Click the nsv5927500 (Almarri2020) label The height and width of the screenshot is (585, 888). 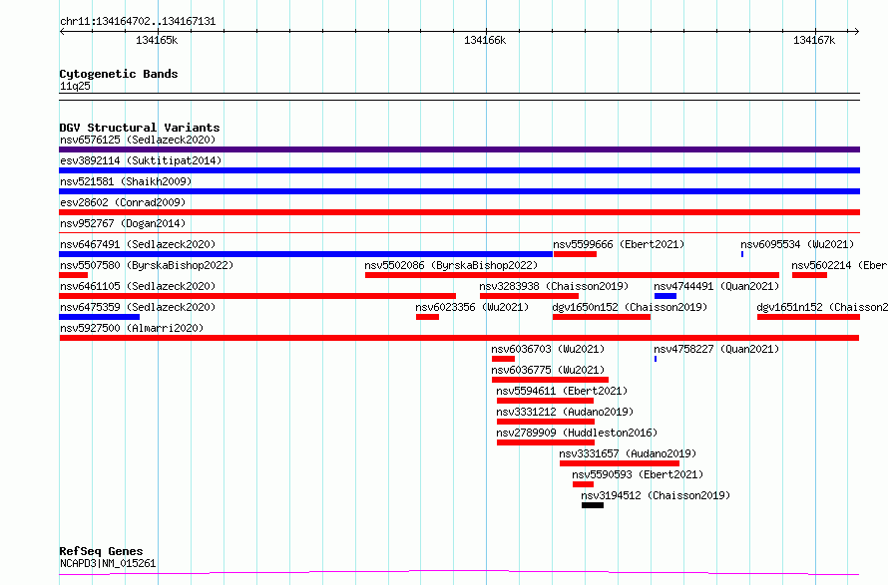[132, 328]
